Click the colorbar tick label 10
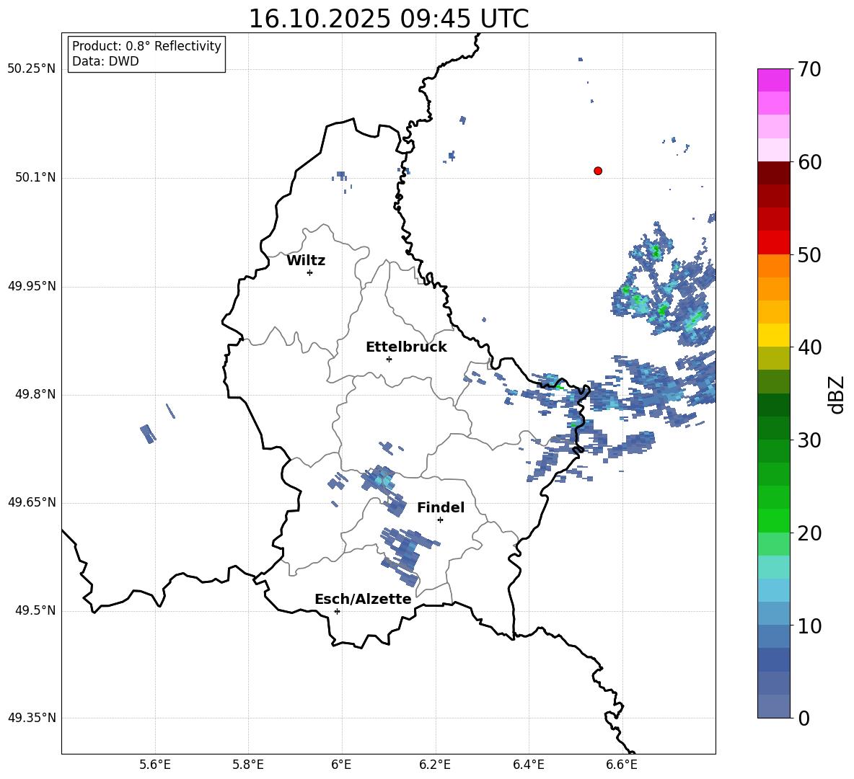 click(809, 626)
